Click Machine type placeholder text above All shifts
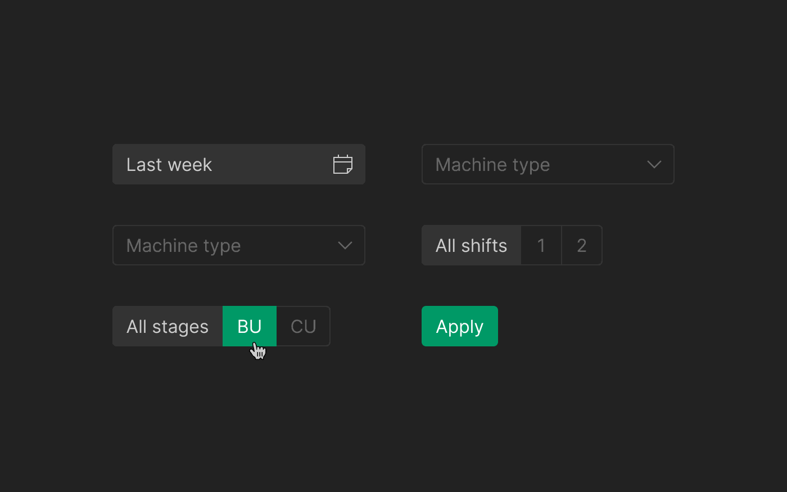This screenshot has width=787, height=492. point(492,165)
